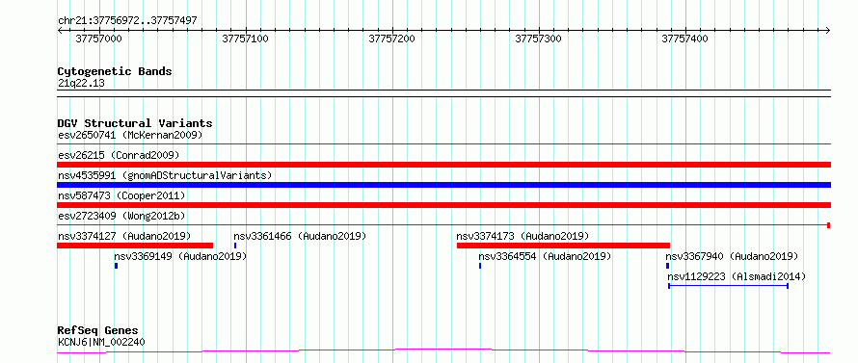The width and height of the screenshot is (858, 363).
Task: Open variant nsv4535991 (gnomADStructuralVariants) label
Action: (x=165, y=175)
